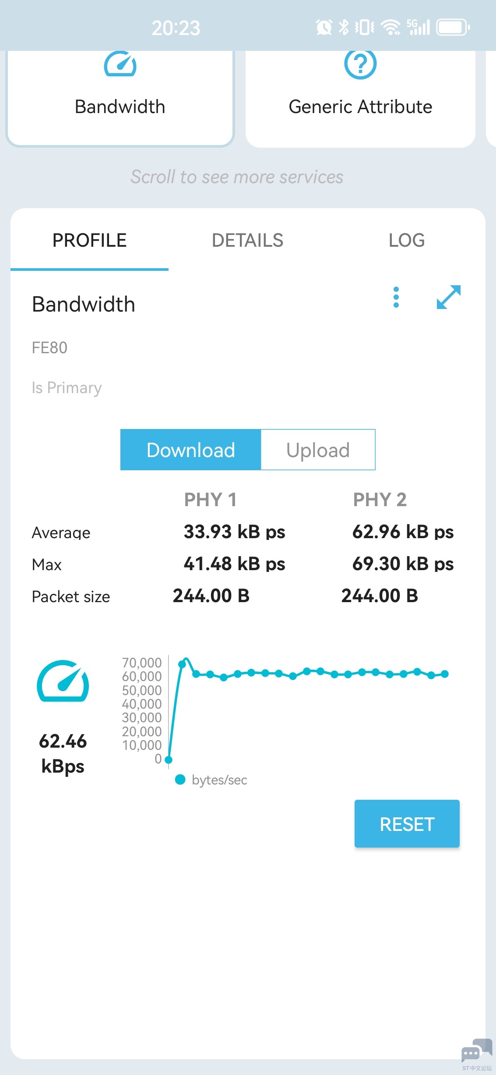The height and width of the screenshot is (1075, 496).
Task: Tap the alarm clock status icon
Action: 324,27
